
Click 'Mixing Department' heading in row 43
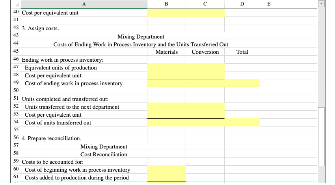(x=141, y=37)
